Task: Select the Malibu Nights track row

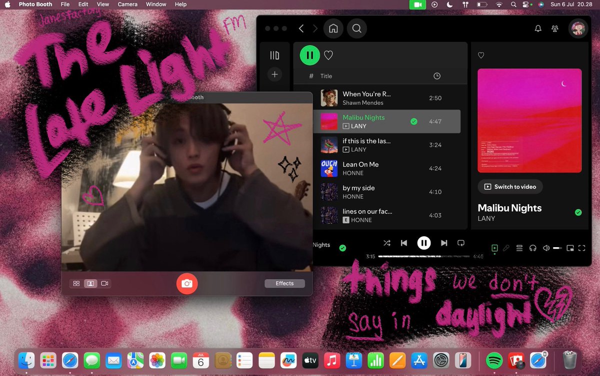Action: pyautogui.click(x=386, y=121)
